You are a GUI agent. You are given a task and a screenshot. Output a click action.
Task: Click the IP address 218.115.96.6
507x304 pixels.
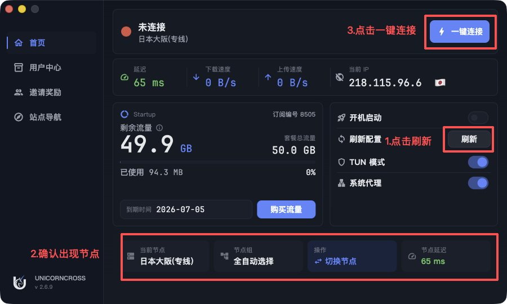385,83
